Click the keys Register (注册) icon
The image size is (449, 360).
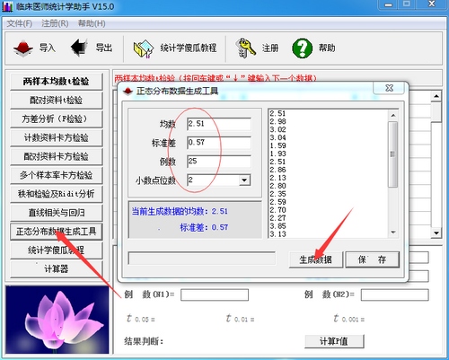245,48
